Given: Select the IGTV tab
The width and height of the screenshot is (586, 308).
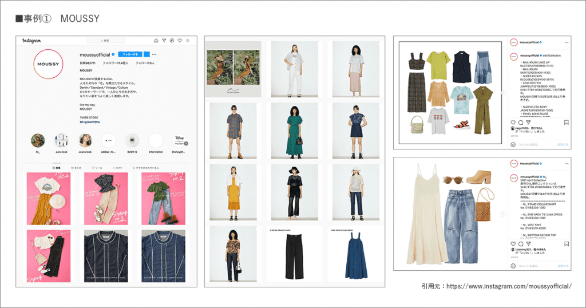Looking at the screenshot, I should (117, 168).
